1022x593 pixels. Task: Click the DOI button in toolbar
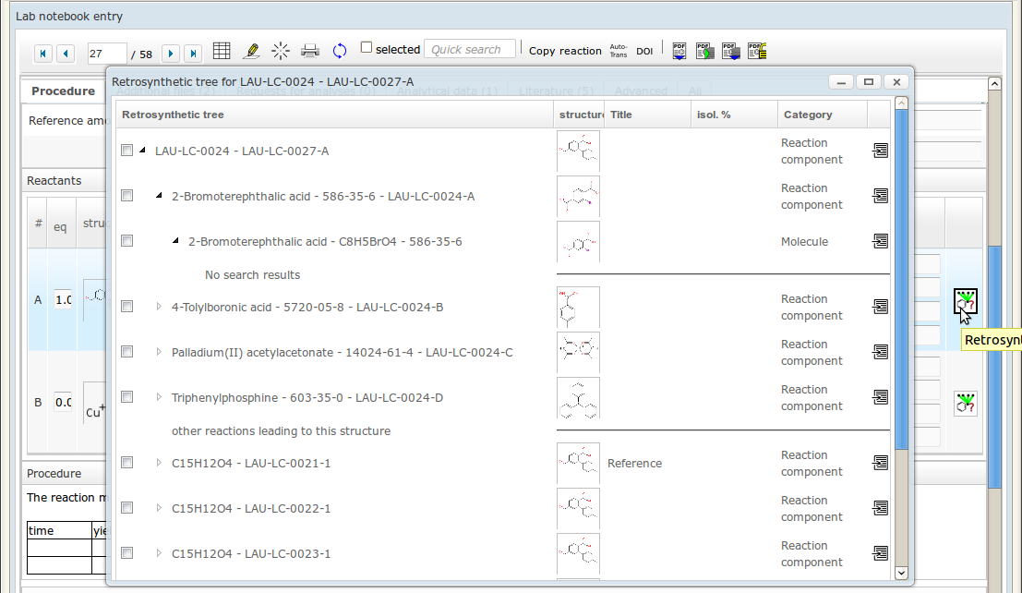tap(644, 51)
